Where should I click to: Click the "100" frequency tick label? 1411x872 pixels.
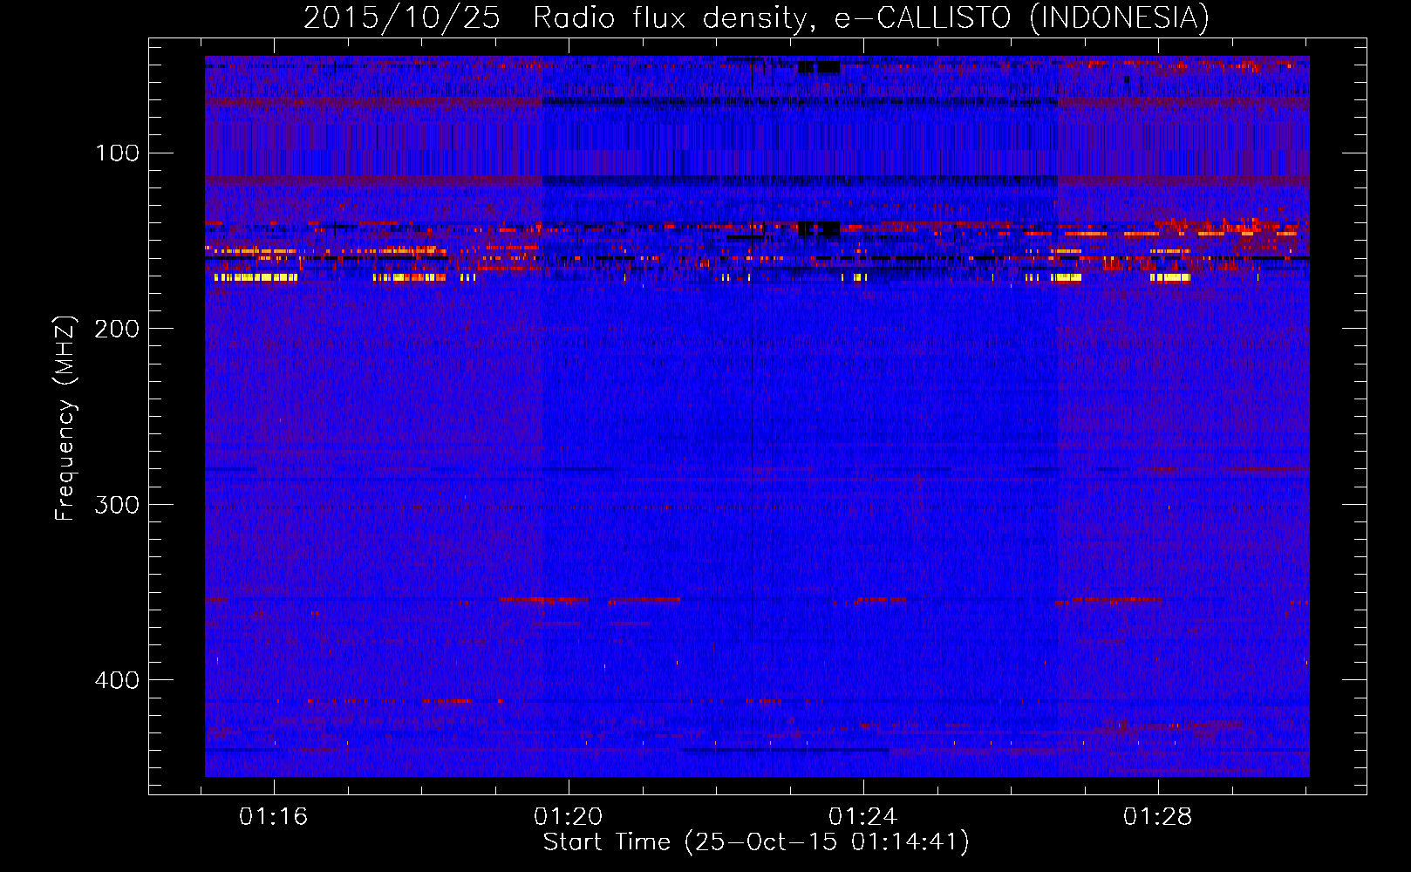[x=118, y=153]
